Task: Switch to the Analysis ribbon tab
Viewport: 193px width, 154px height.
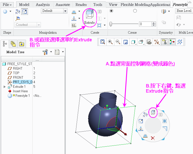Action: 43,5
